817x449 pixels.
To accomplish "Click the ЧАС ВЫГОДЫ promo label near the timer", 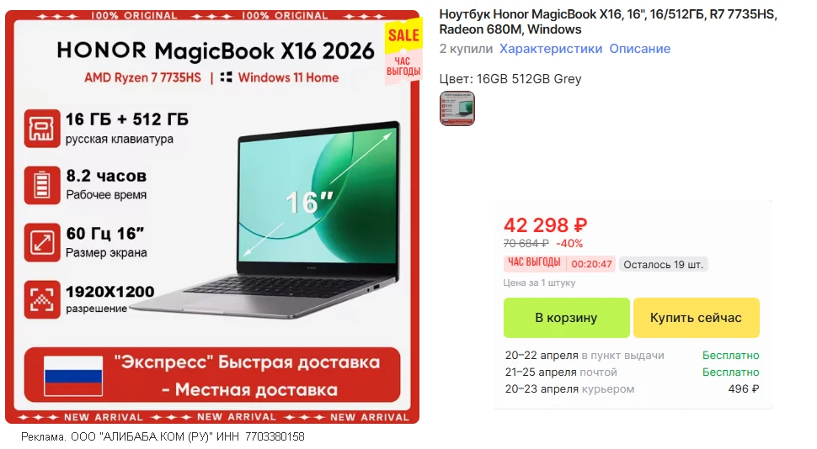I will tap(534, 263).
